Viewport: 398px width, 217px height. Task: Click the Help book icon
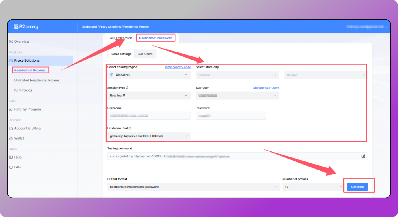coord(11,157)
